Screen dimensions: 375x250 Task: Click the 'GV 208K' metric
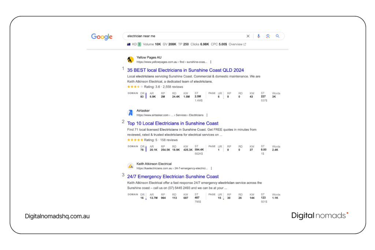(169, 44)
